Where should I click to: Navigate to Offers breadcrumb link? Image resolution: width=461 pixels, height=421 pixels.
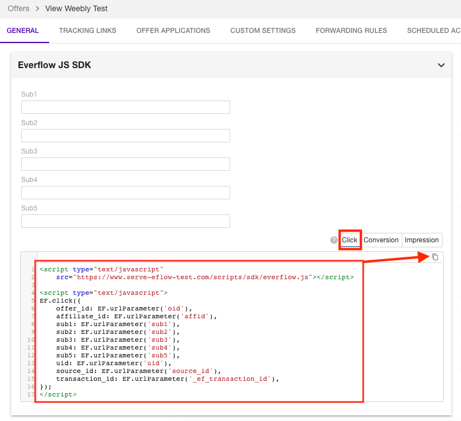[x=18, y=8]
